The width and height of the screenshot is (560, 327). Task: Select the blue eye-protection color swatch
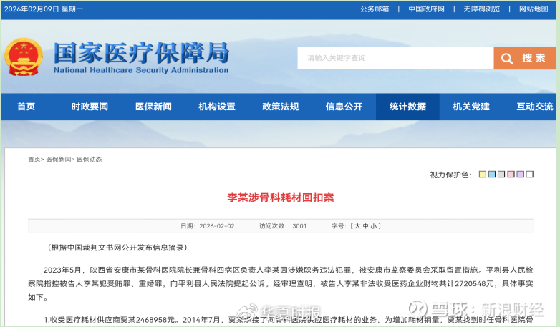(x=492, y=174)
